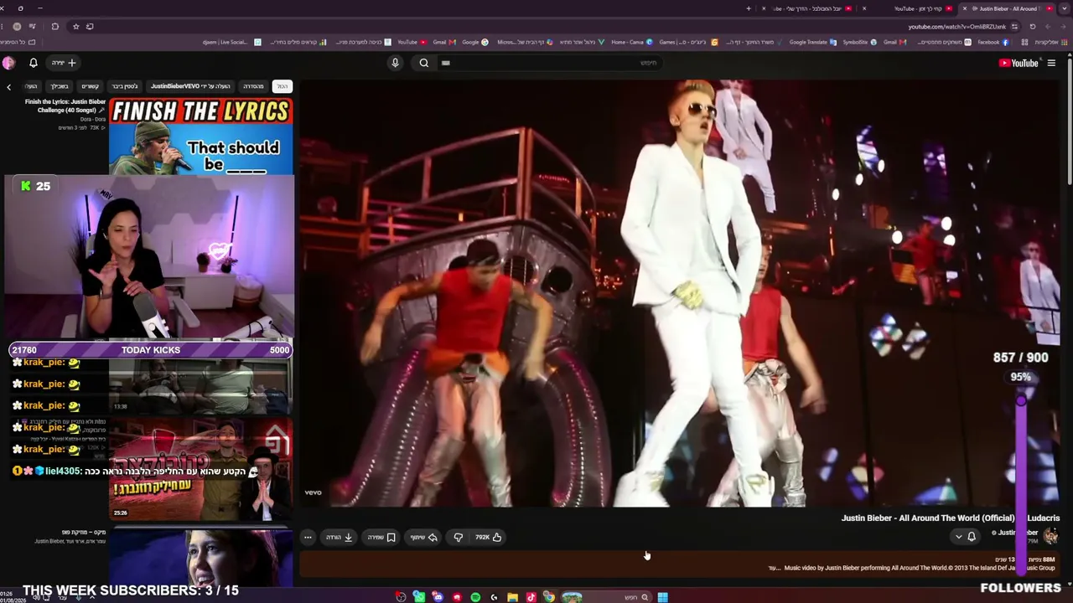Open the browser extensions puzzle icon
The height and width of the screenshot is (603, 1073).
click(x=55, y=27)
